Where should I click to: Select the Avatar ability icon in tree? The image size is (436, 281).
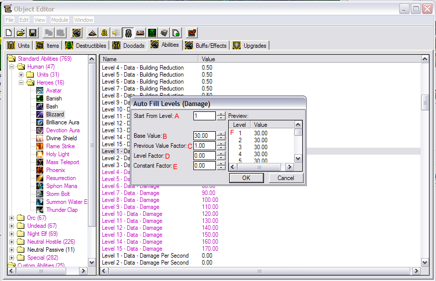click(40, 91)
